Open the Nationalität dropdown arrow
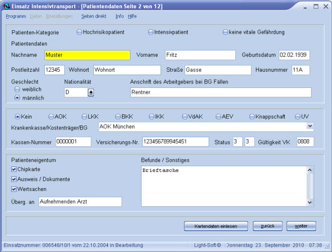Screen dimensions: 332x252 point(91,92)
